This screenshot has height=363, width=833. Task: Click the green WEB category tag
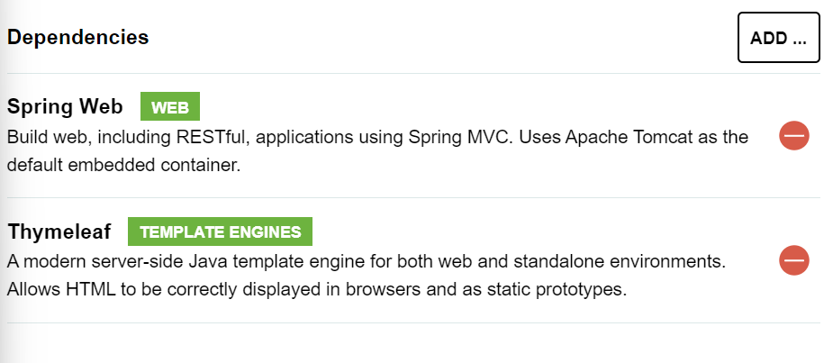[170, 107]
